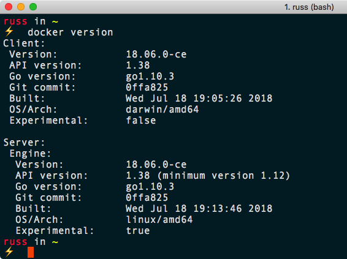Click the 'docker version' command text
Image resolution: width=347 pixels, height=259 pixels.
pyautogui.click(x=71, y=32)
